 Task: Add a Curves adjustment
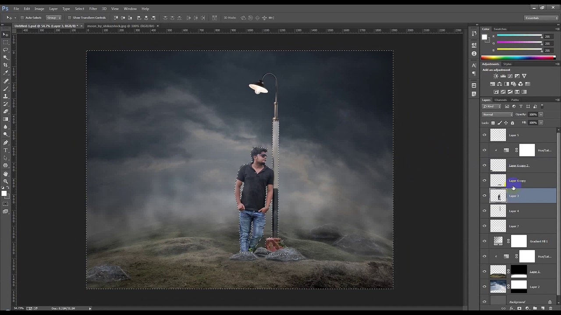pos(510,76)
